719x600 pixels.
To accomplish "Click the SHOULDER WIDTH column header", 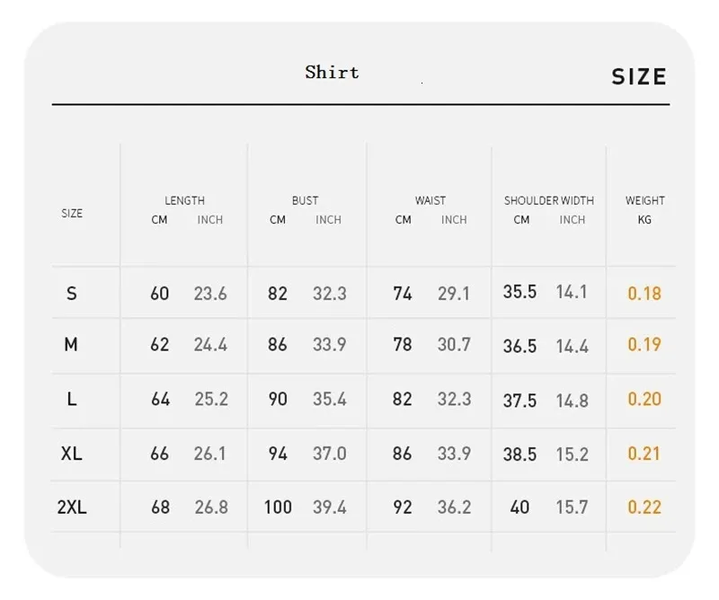I will click(x=548, y=200).
